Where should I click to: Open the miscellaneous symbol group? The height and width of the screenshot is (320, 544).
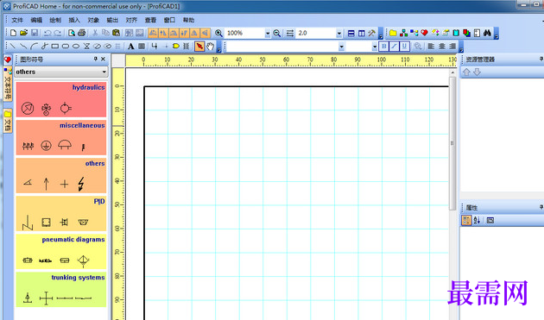pos(61,138)
